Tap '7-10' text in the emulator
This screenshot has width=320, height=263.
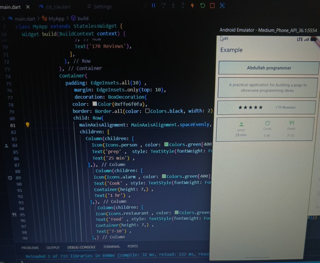tap(290, 136)
